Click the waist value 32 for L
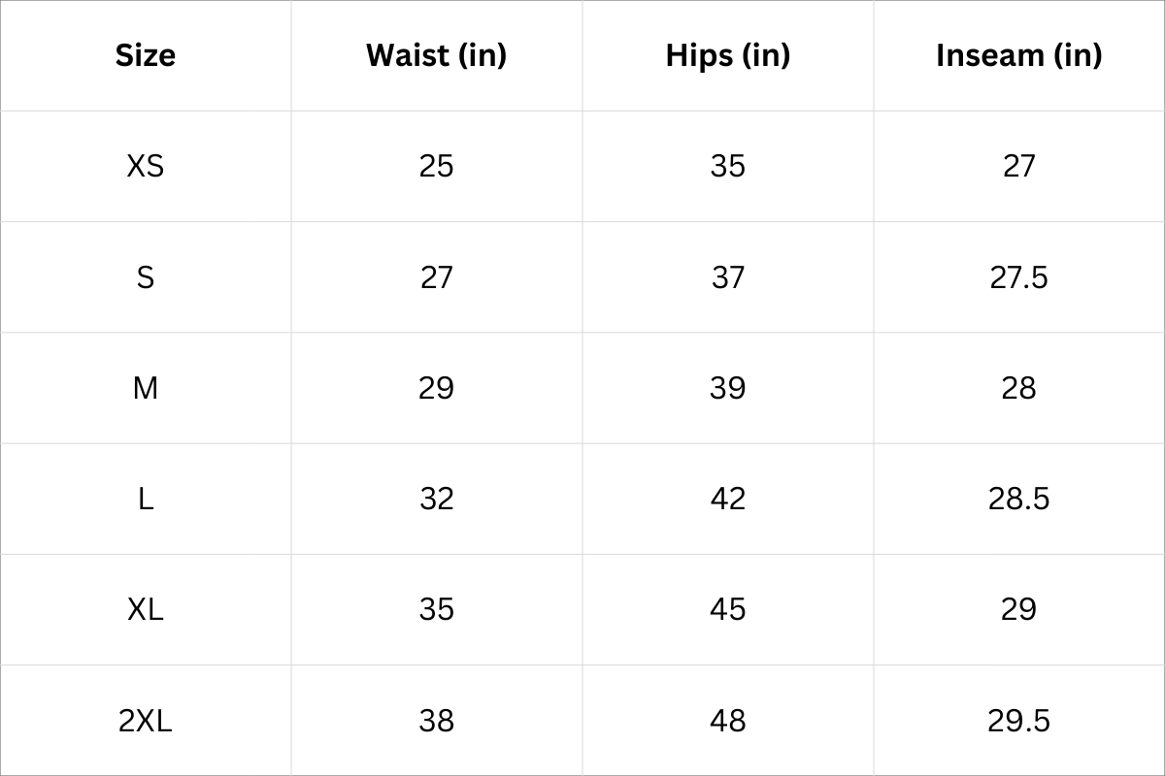This screenshot has height=776, width=1165. [436, 499]
